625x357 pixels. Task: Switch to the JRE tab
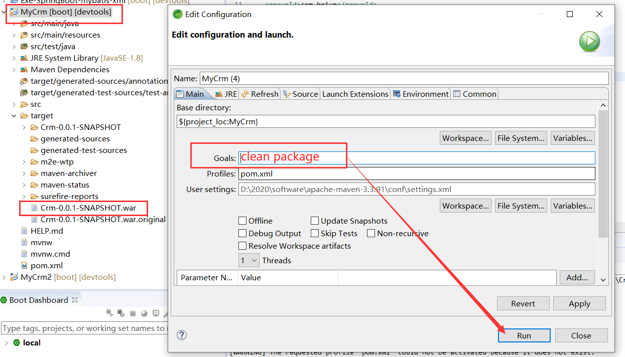coord(225,94)
